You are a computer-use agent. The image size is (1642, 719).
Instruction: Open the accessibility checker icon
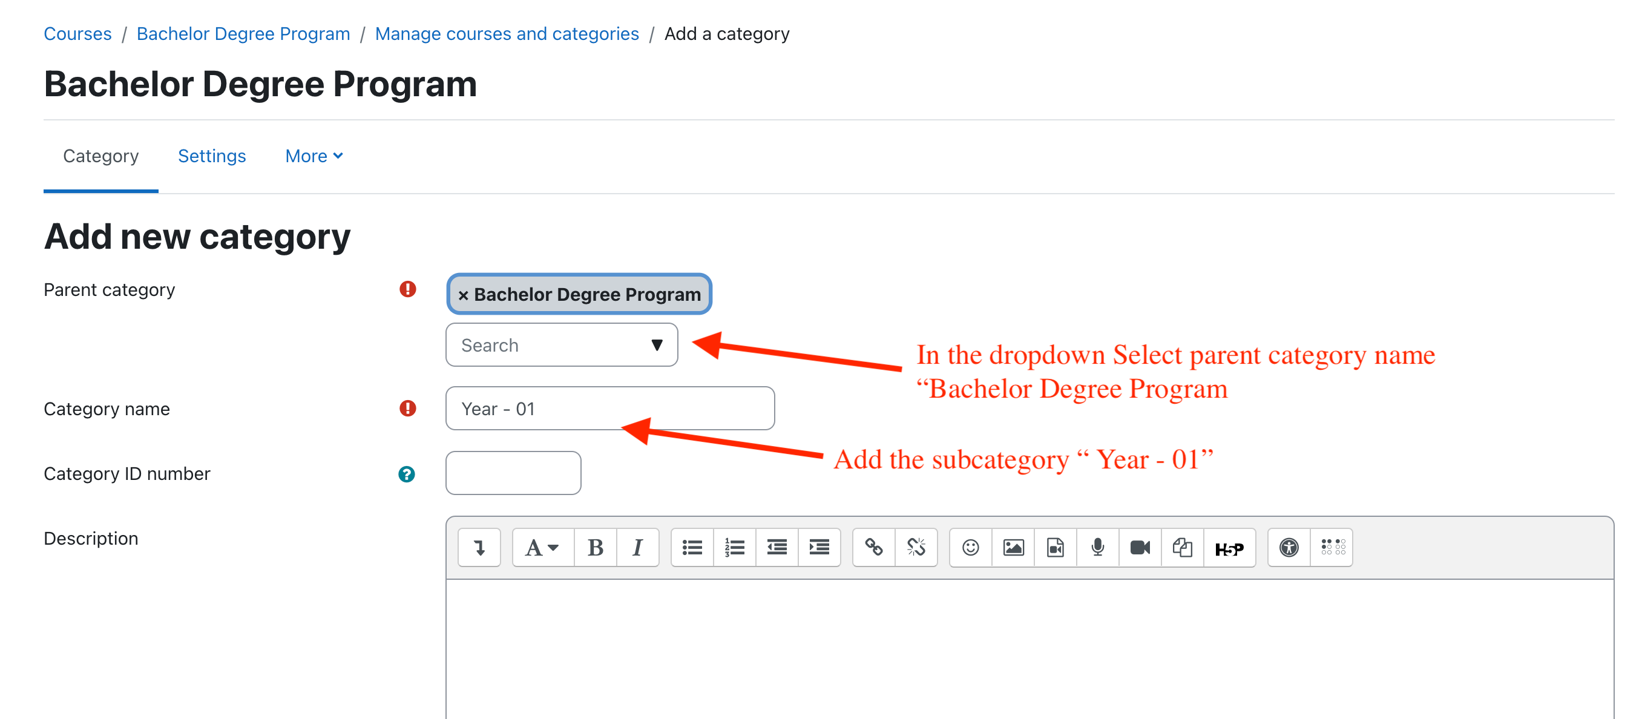point(1288,548)
